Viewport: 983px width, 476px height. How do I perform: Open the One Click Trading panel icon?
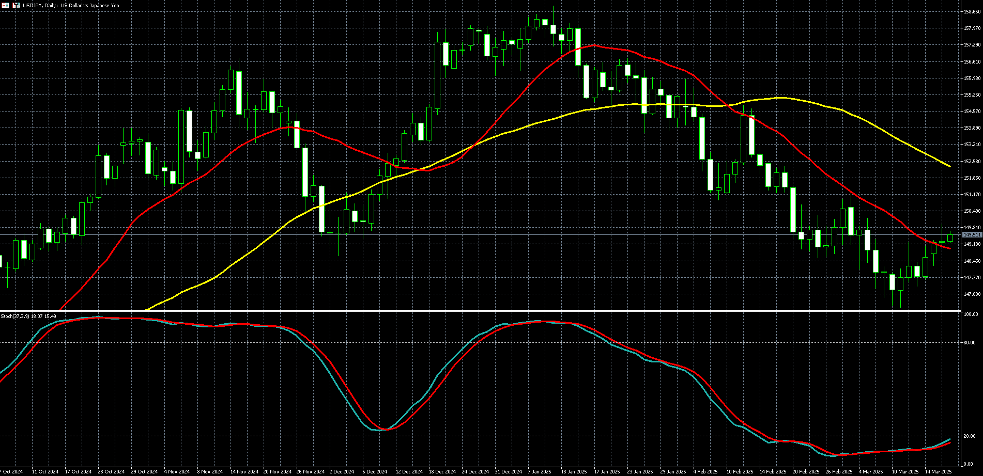pos(6,5)
